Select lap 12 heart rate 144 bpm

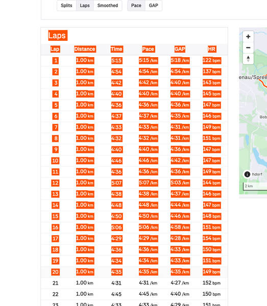pos(212,183)
